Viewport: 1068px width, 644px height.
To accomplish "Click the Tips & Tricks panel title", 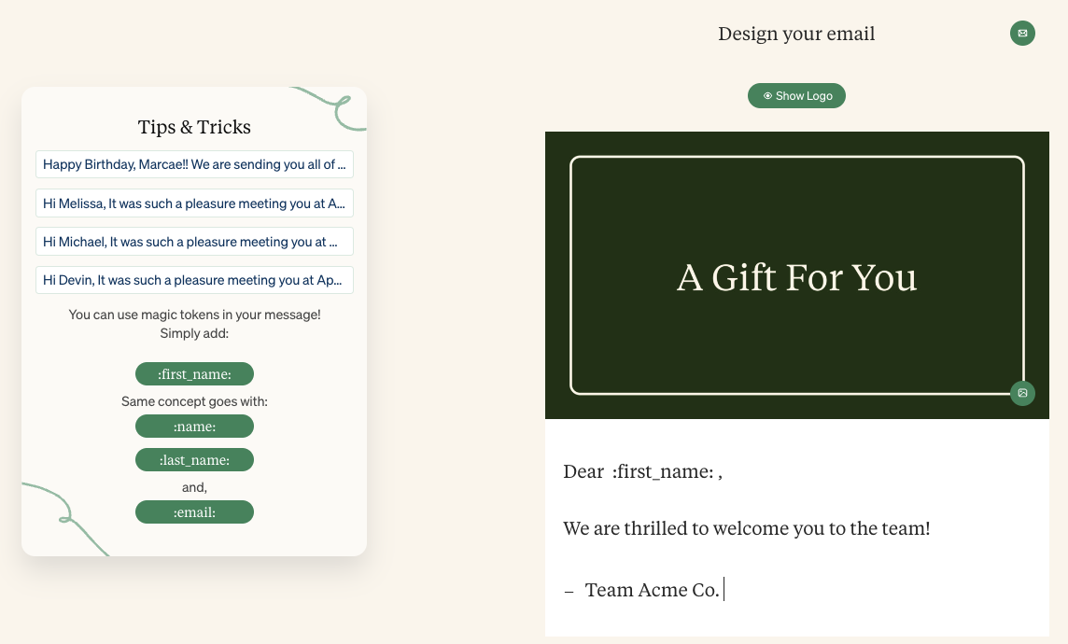I will [194, 126].
